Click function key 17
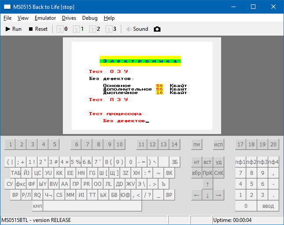Viewport: 284px width, 225px height. [x=240, y=144]
